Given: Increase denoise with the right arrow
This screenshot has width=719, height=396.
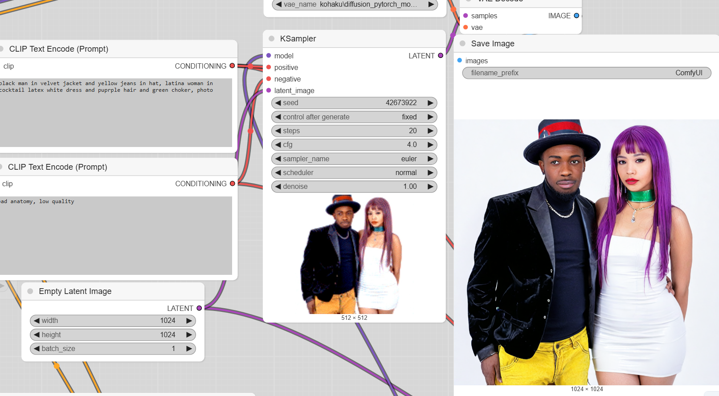Looking at the screenshot, I should pos(430,187).
